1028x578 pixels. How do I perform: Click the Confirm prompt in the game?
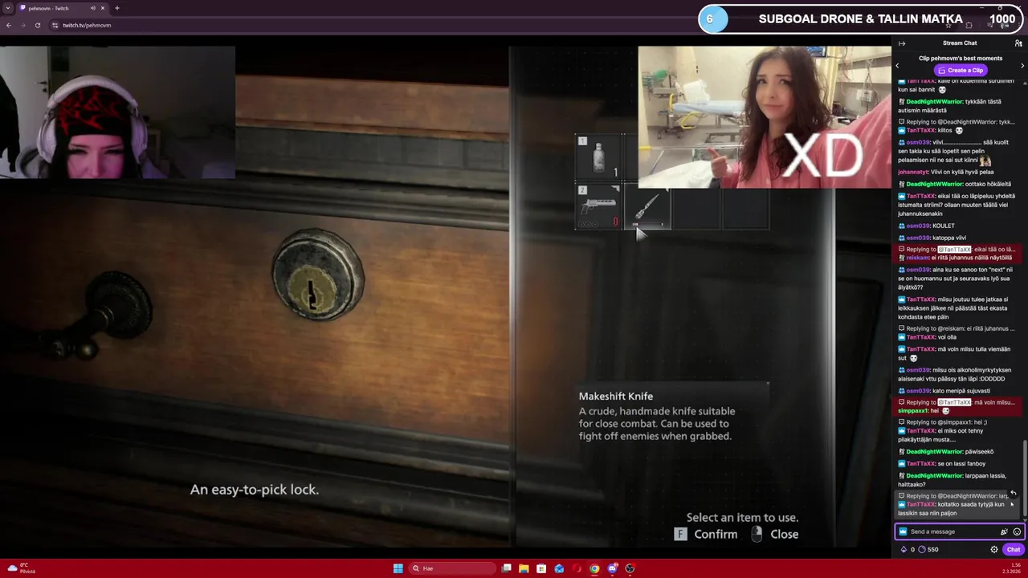point(706,534)
